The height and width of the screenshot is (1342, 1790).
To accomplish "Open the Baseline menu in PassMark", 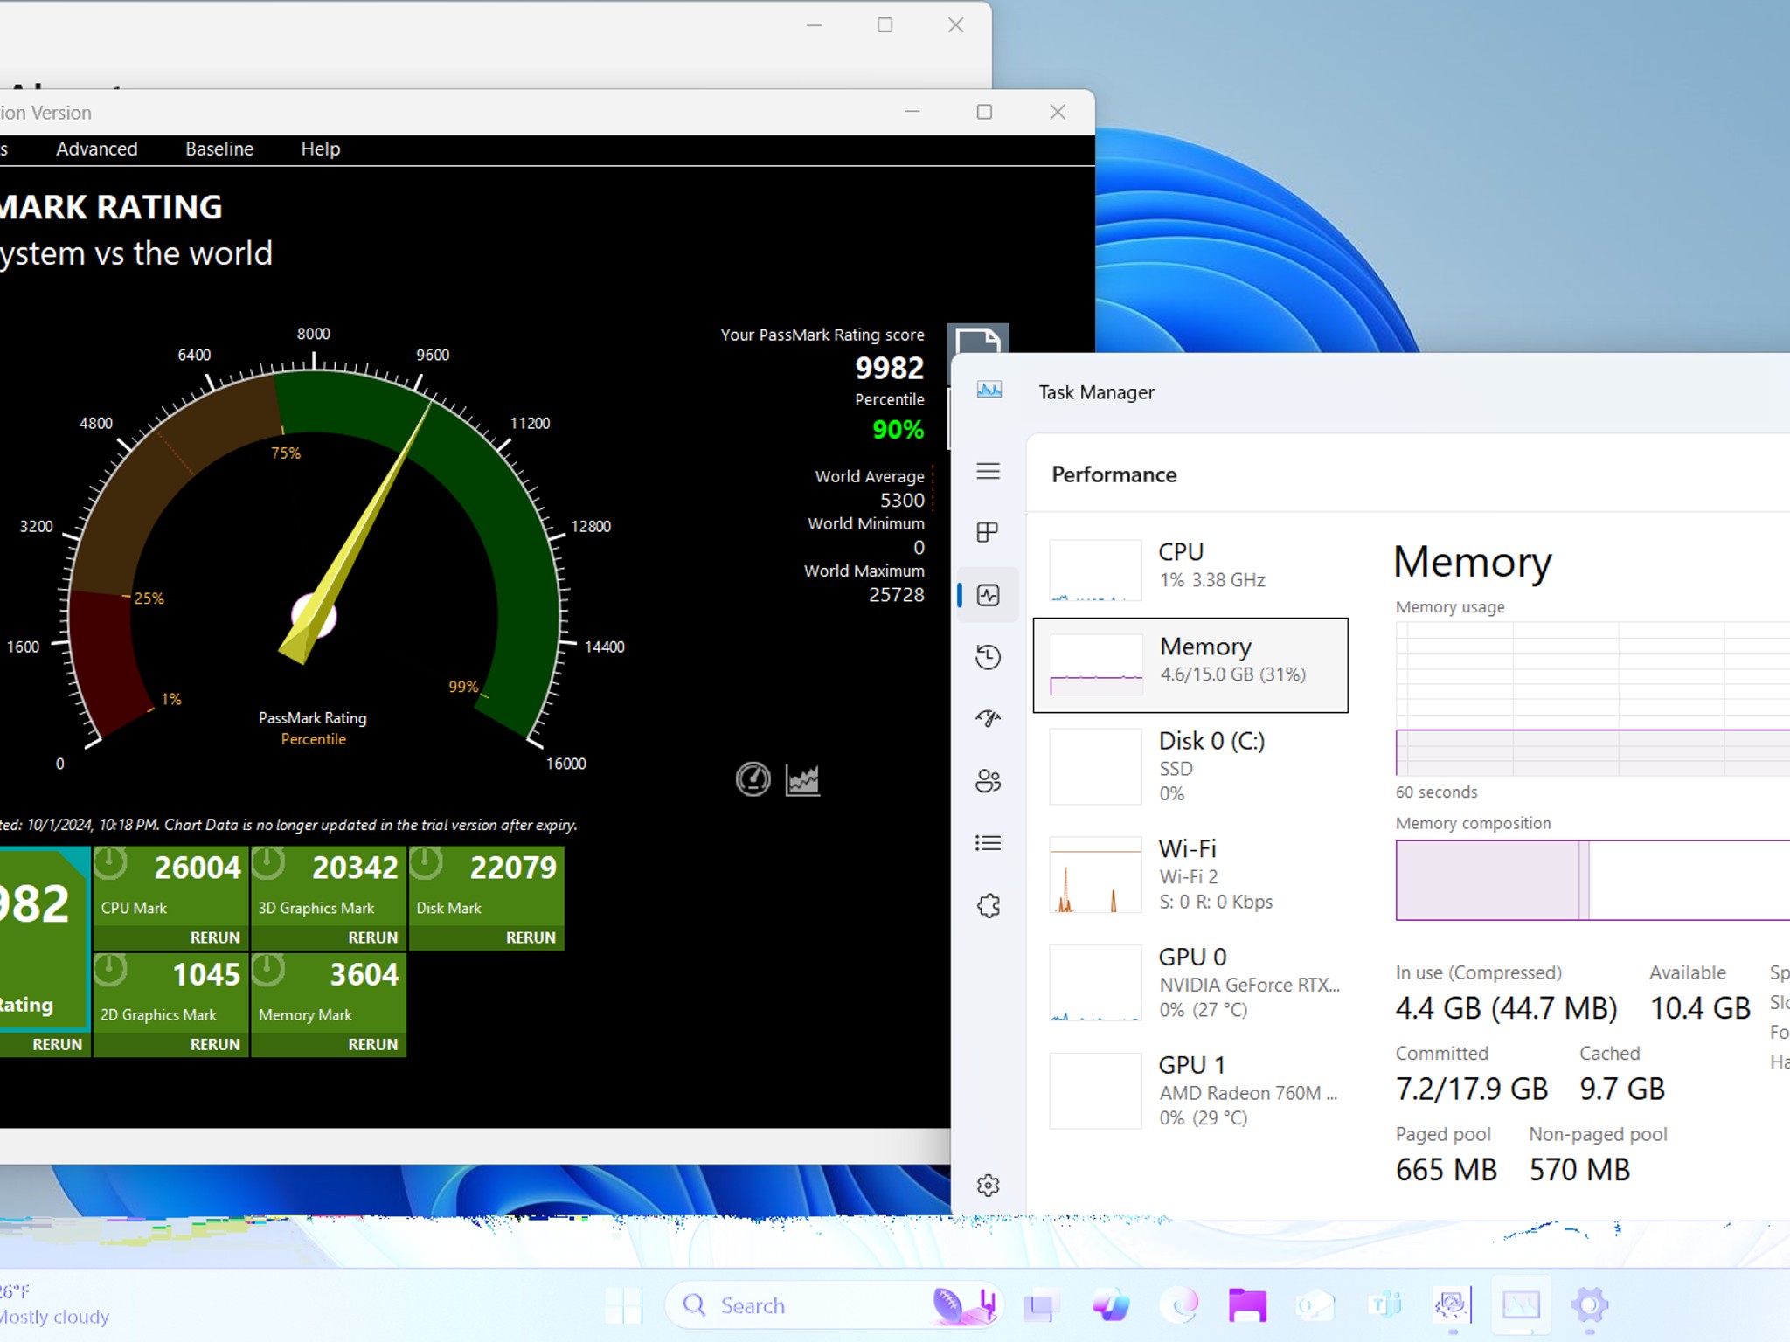I will [219, 149].
